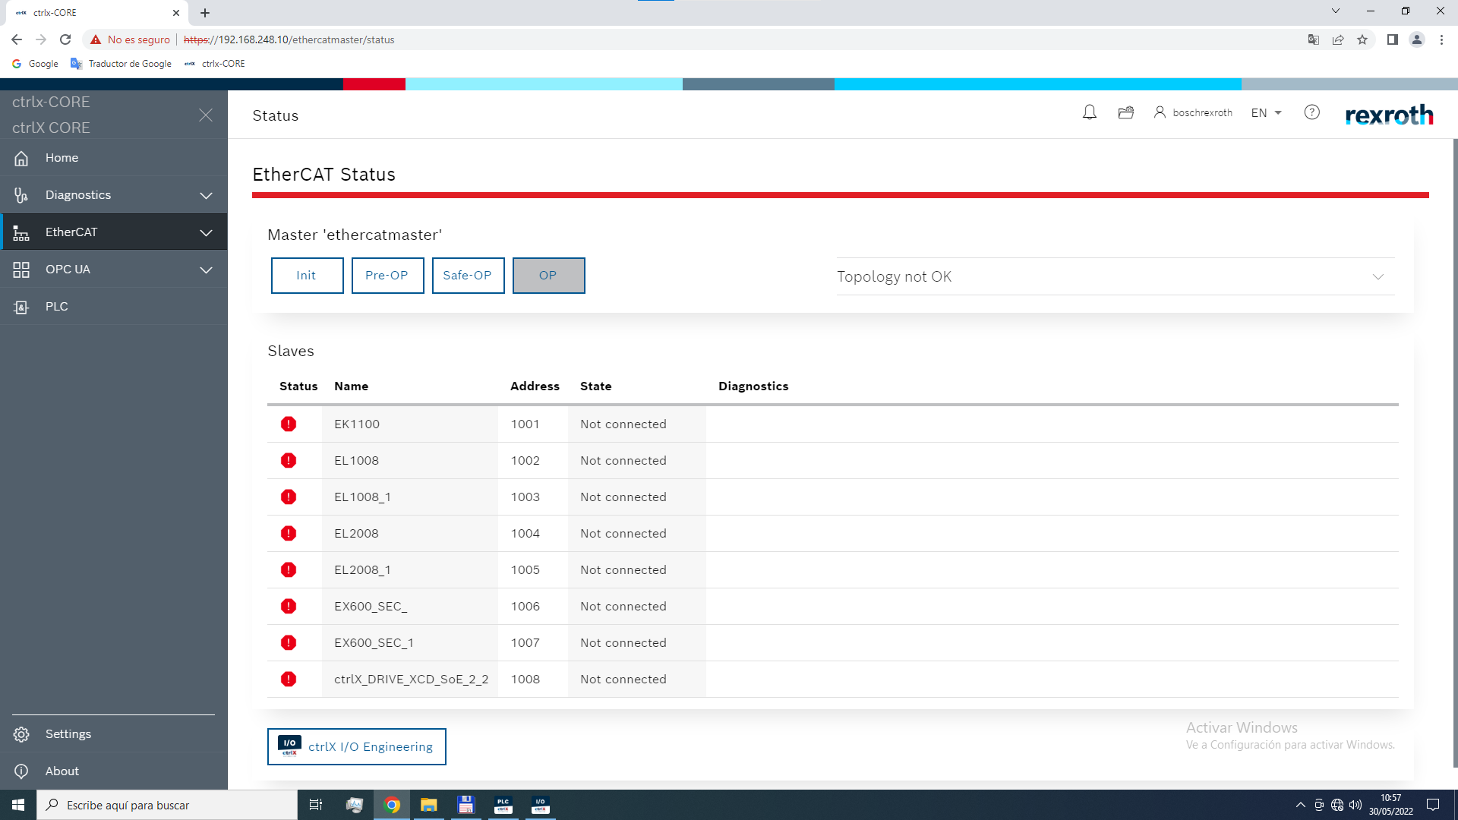This screenshot has height=820, width=1458.
Task: Open Settings in the sidebar
Action: click(68, 734)
